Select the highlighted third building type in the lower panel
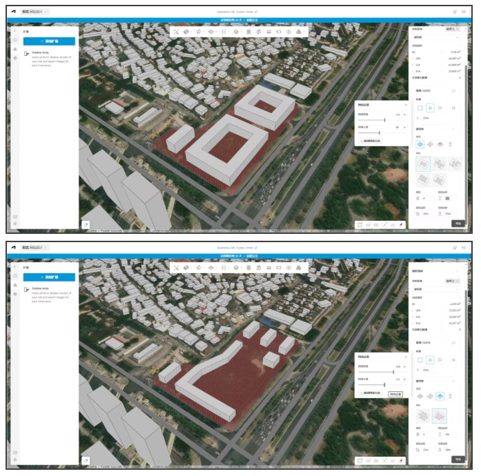The width and height of the screenshot is (481, 476). point(440,396)
